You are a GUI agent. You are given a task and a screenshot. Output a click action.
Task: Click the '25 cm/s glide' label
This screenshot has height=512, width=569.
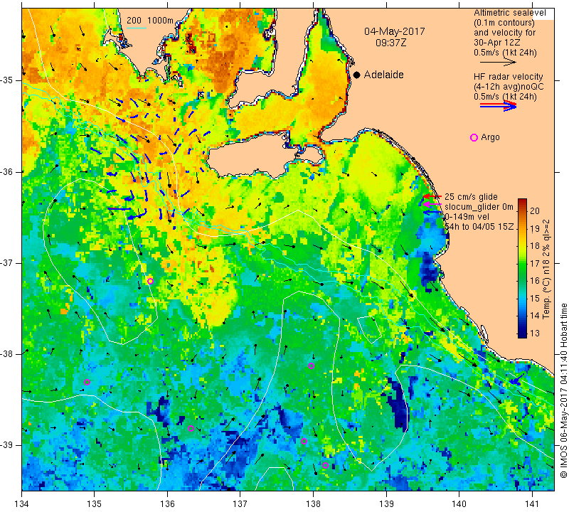point(471,197)
